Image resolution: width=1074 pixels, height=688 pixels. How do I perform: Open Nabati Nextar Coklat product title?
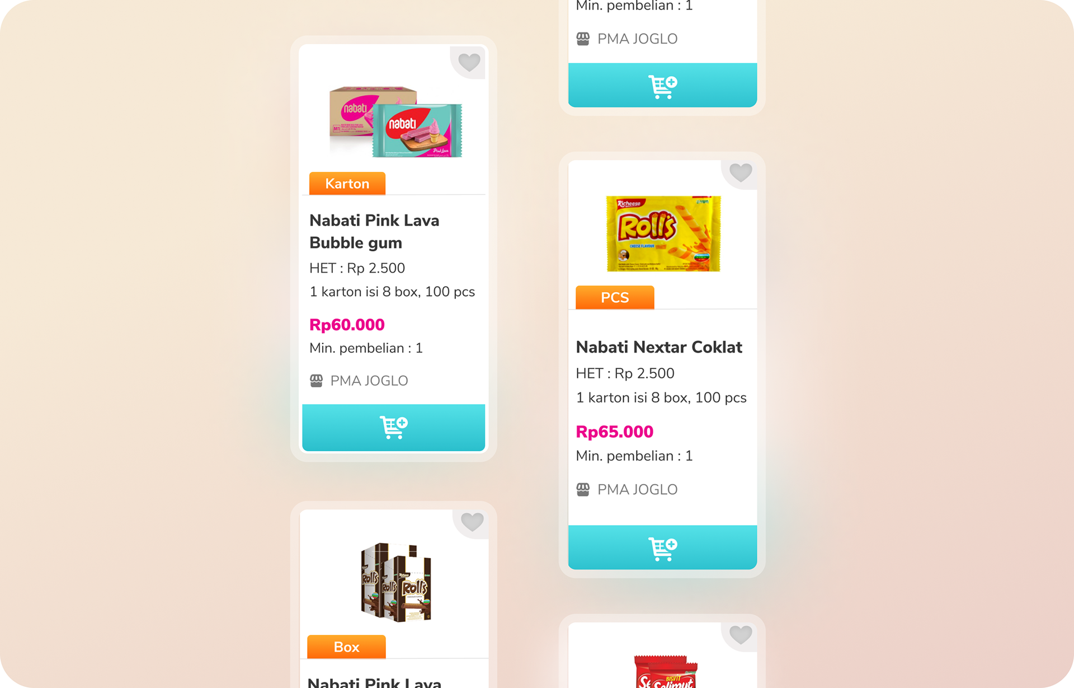(x=659, y=347)
